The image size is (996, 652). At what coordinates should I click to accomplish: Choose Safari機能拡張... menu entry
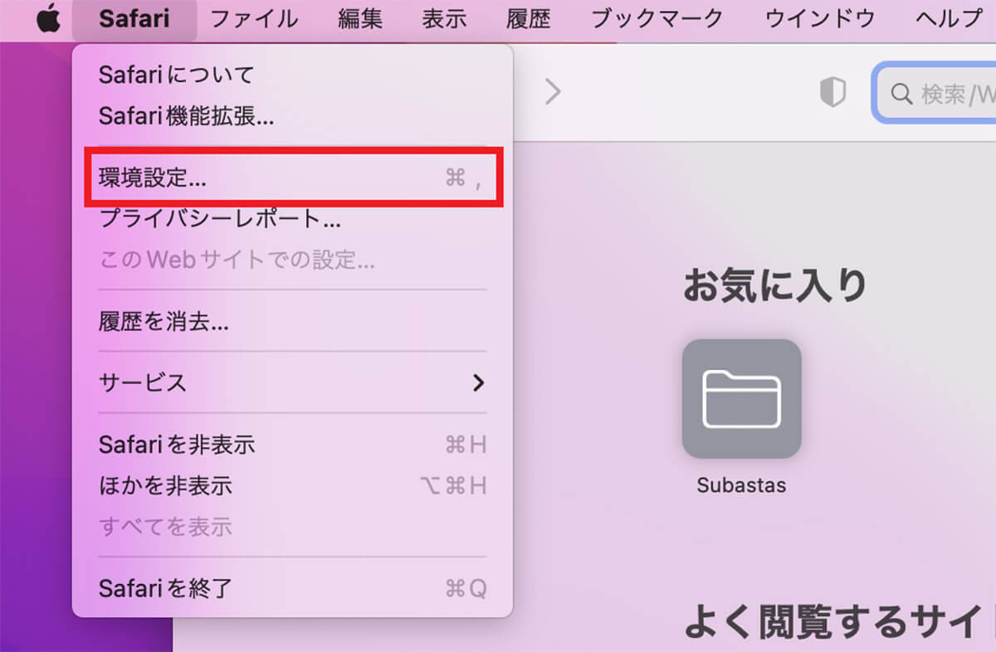292,115
